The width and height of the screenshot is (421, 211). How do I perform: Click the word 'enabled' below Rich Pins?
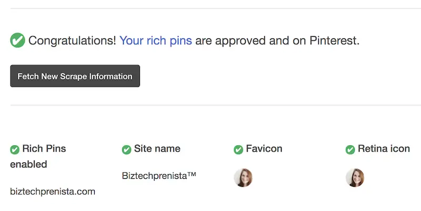pyautogui.click(x=28, y=164)
